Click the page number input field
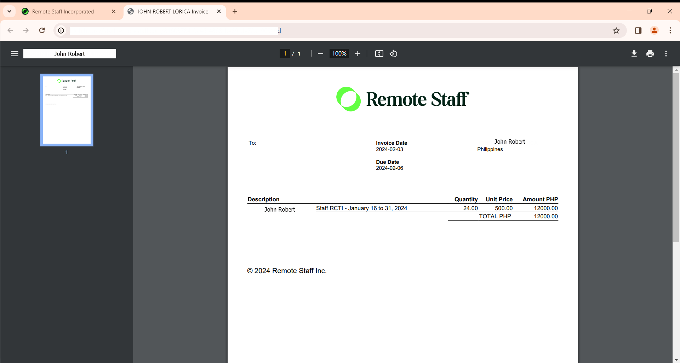 pos(285,54)
